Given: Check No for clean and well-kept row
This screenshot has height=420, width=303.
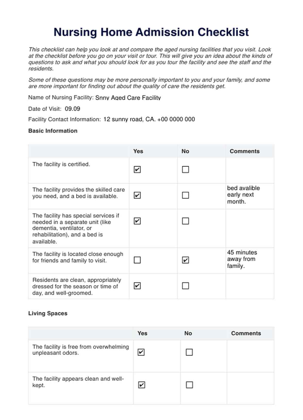Looking at the screenshot, I should click(x=189, y=385).
